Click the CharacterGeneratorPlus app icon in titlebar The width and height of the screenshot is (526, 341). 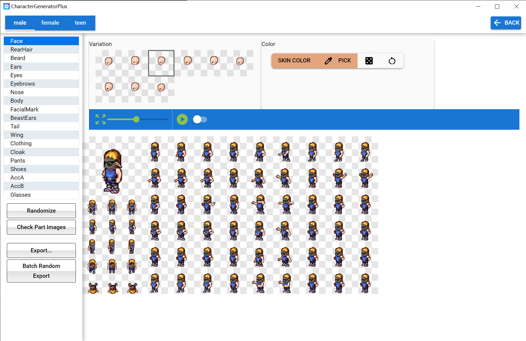point(6,6)
